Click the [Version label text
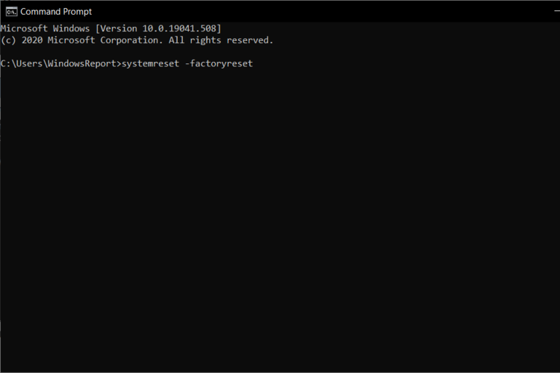 [x=116, y=28]
